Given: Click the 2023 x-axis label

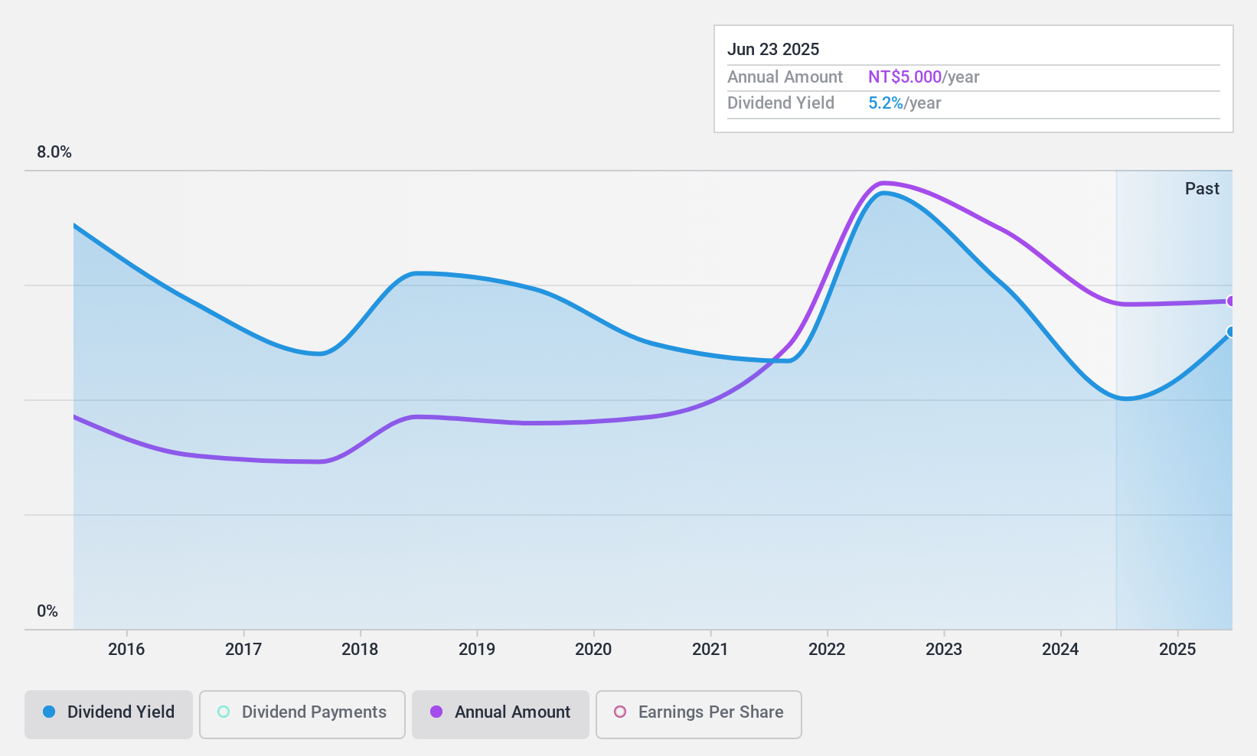Looking at the screenshot, I should pyautogui.click(x=944, y=650).
